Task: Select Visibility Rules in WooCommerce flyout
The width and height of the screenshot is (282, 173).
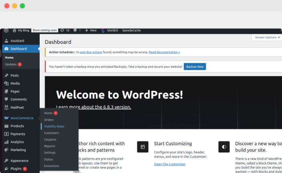Action: pos(54,127)
